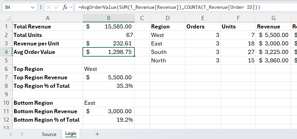The image size is (297, 139).
Task: Click the value 67 in column B
Action: [109, 35]
